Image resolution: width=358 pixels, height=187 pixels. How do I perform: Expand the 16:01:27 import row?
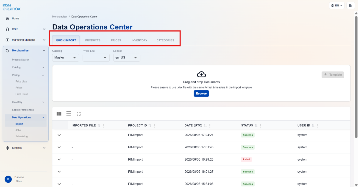pyautogui.click(x=59, y=172)
